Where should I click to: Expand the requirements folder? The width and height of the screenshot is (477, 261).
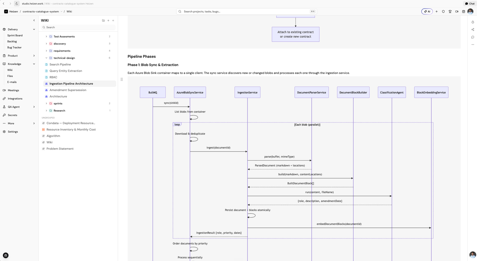46,51
